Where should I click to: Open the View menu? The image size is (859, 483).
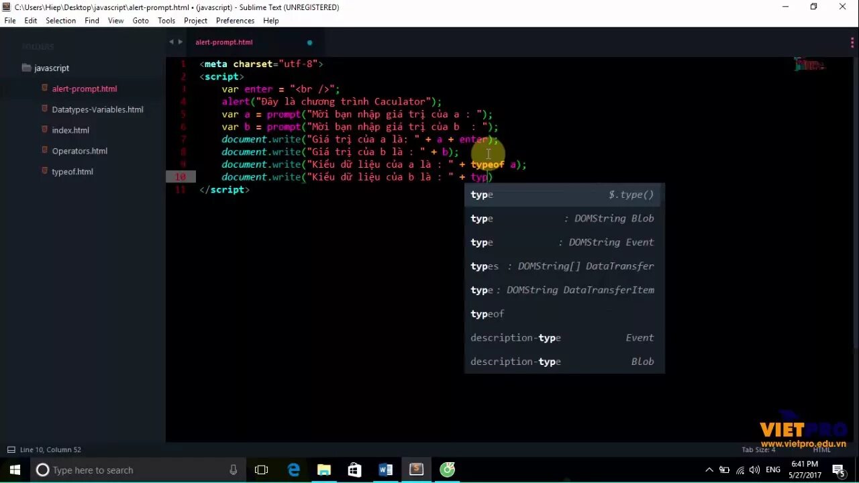[x=116, y=21]
